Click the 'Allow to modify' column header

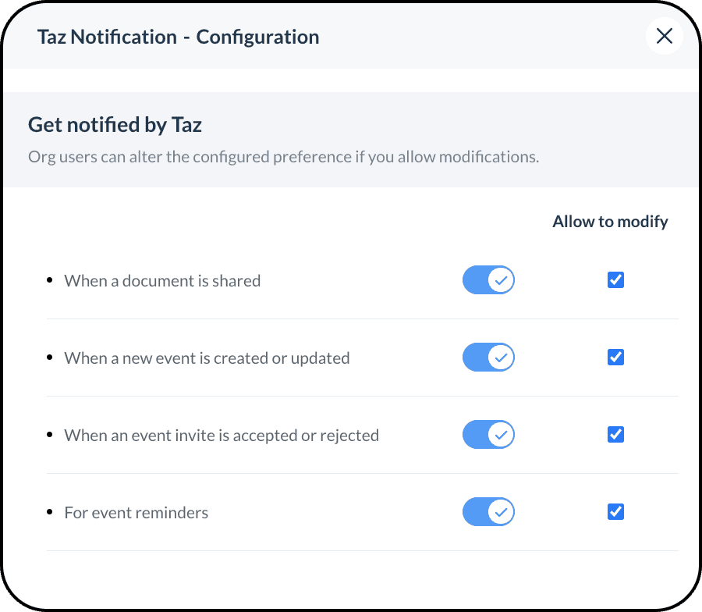(610, 222)
